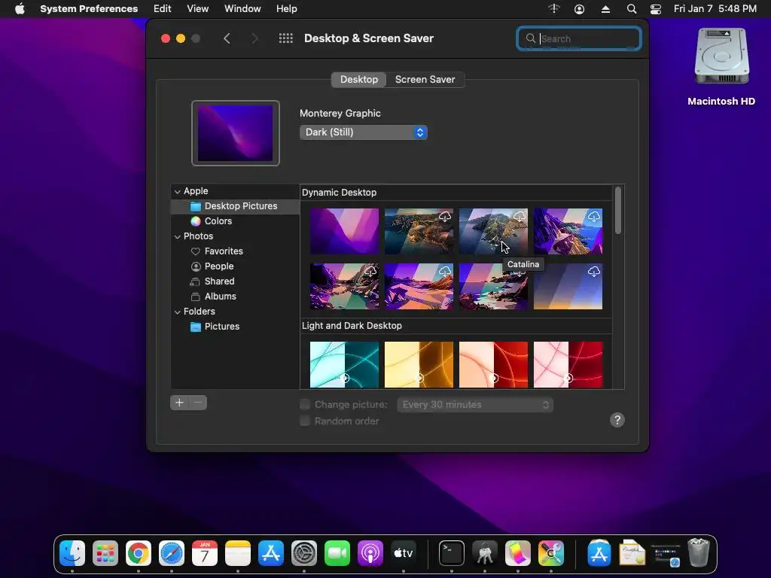The height and width of the screenshot is (578, 771).
Task: Open the Dark (Still) appearance dropdown
Action: click(x=364, y=132)
